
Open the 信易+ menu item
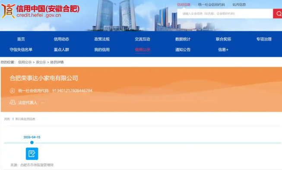click(223, 49)
